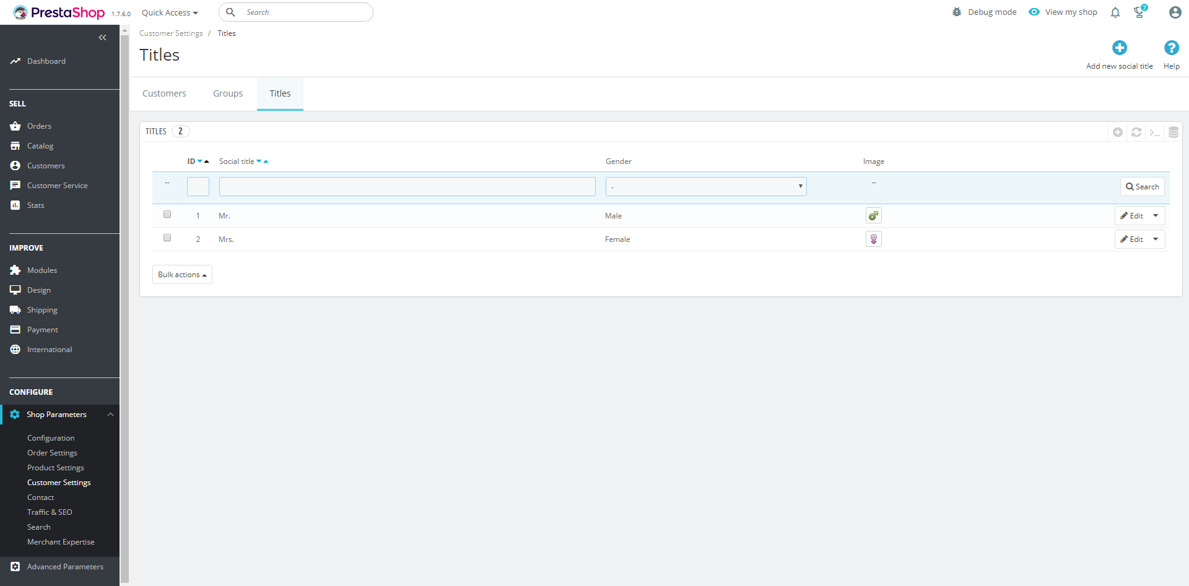
Task: Click the Add new social title plus icon
Action: (x=1120, y=48)
